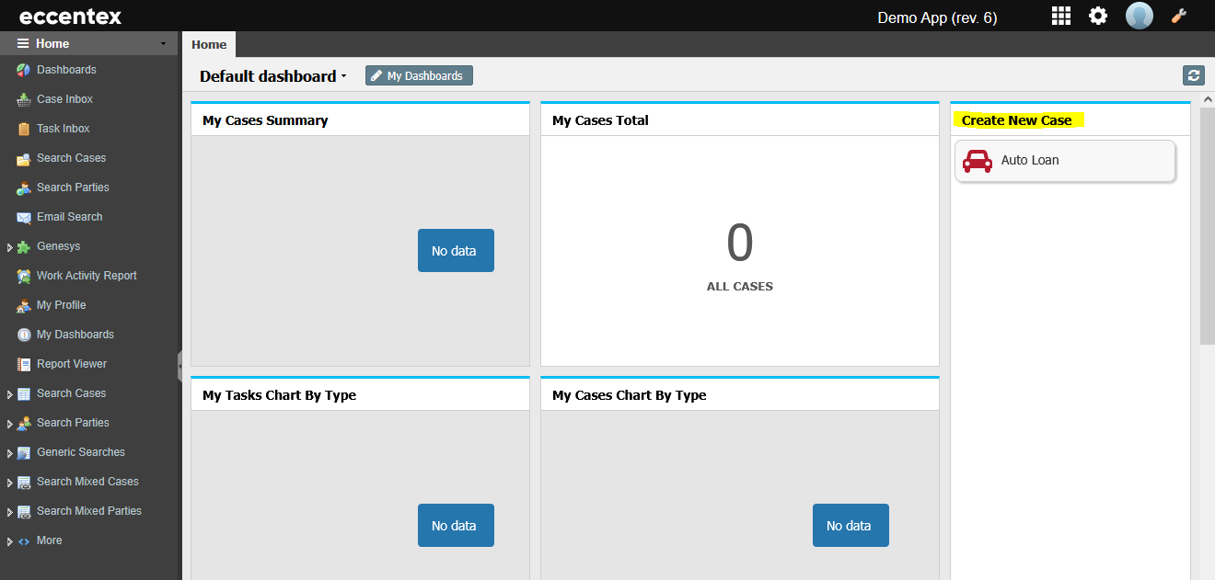Refresh the dashboard with refresh icon
Image resolution: width=1215 pixels, height=580 pixels.
(x=1194, y=75)
